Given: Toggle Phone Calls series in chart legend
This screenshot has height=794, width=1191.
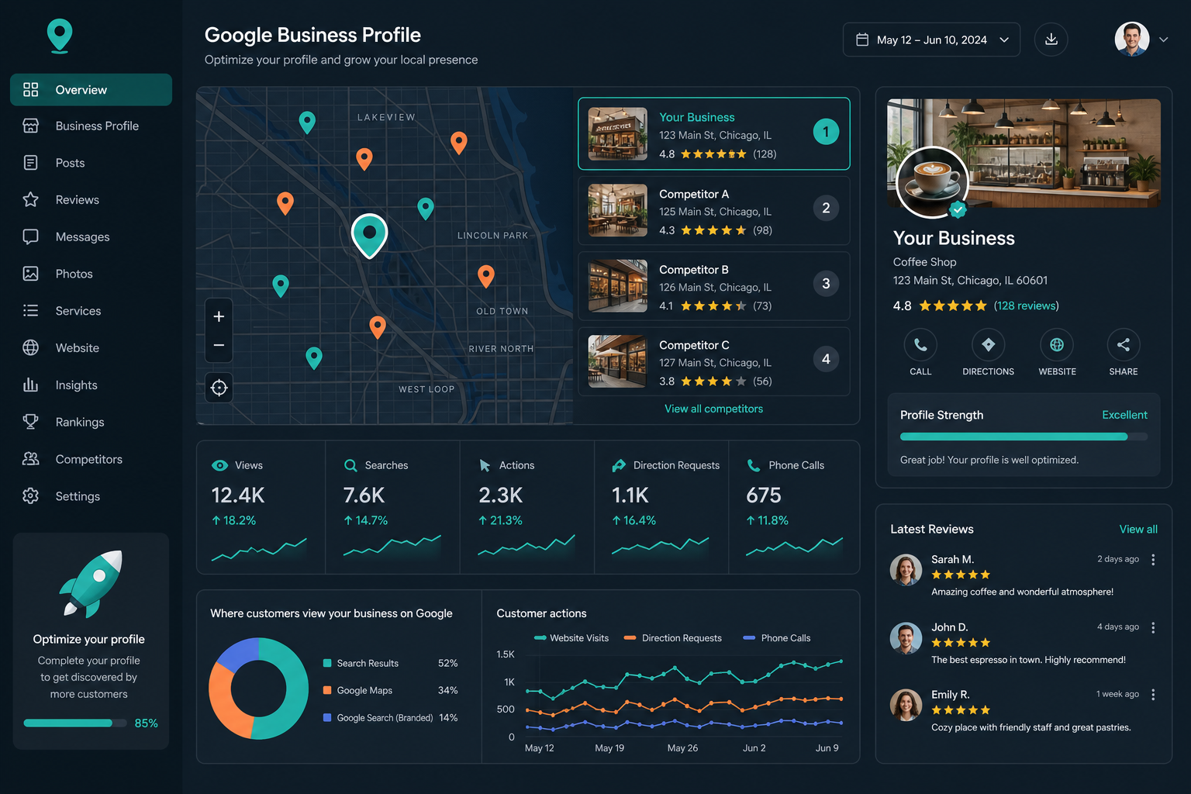Looking at the screenshot, I should (x=777, y=638).
